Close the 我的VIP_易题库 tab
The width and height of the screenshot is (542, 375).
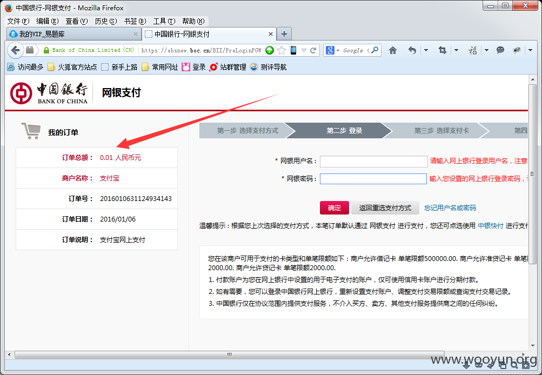pyautogui.click(x=136, y=34)
